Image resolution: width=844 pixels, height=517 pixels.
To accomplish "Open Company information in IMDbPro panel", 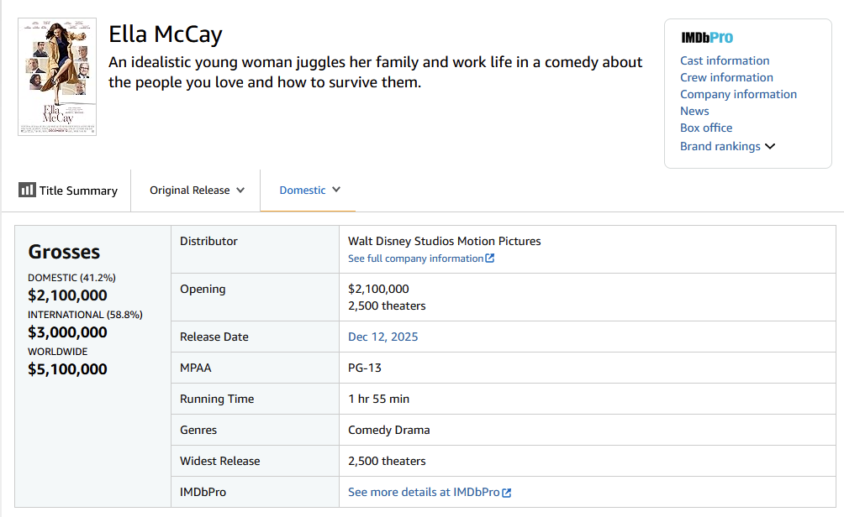I will tap(738, 94).
